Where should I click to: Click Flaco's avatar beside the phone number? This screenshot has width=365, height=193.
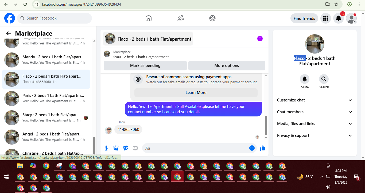click(108, 130)
